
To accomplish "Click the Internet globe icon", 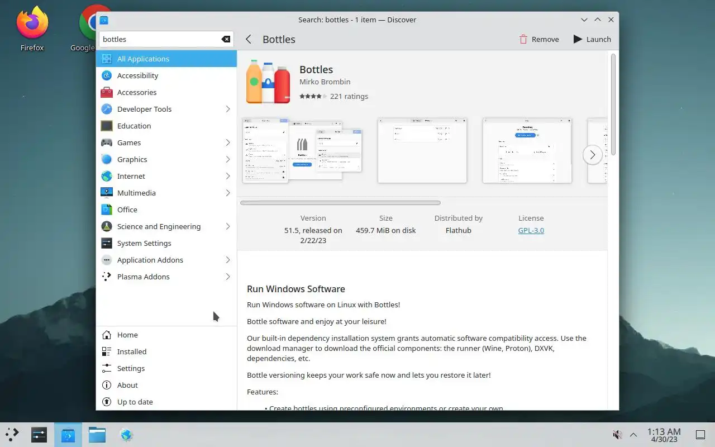I will 107,176.
